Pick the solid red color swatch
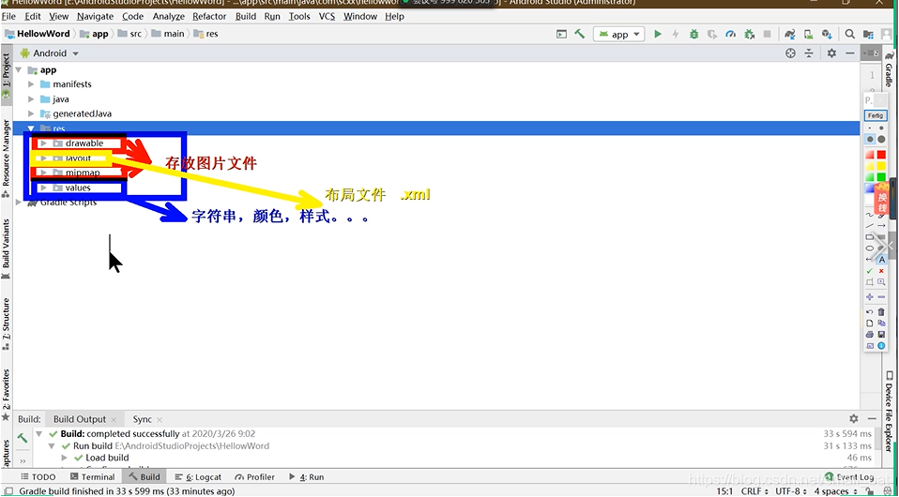This screenshot has width=899, height=497. tap(882, 155)
